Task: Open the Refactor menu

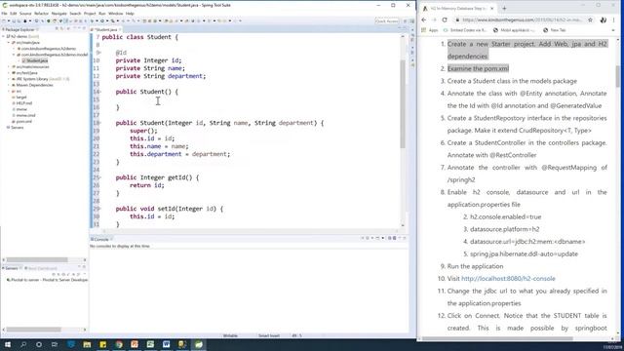Action: click(x=41, y=14)
